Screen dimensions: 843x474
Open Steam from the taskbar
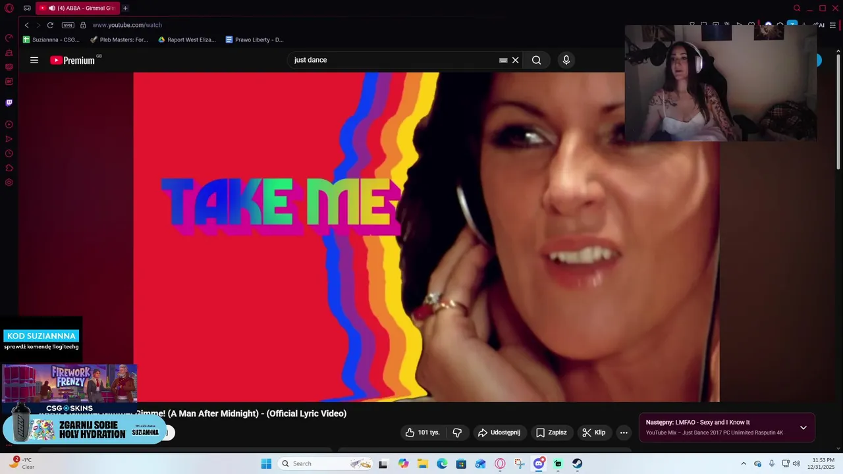[x=577, y=463]
